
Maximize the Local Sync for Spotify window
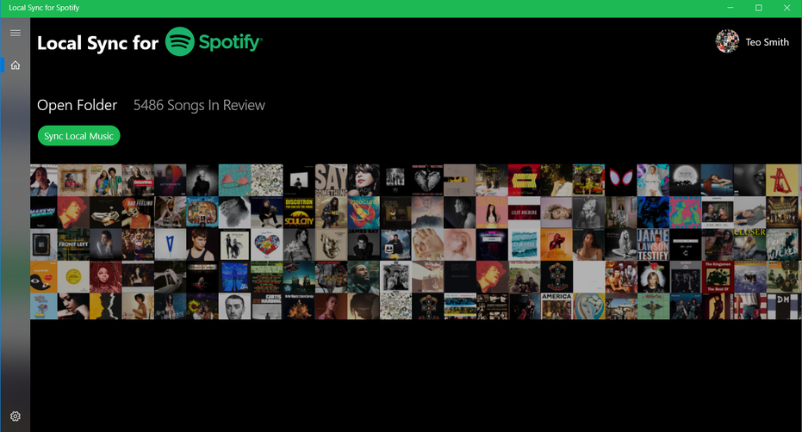tap(759, 8)
